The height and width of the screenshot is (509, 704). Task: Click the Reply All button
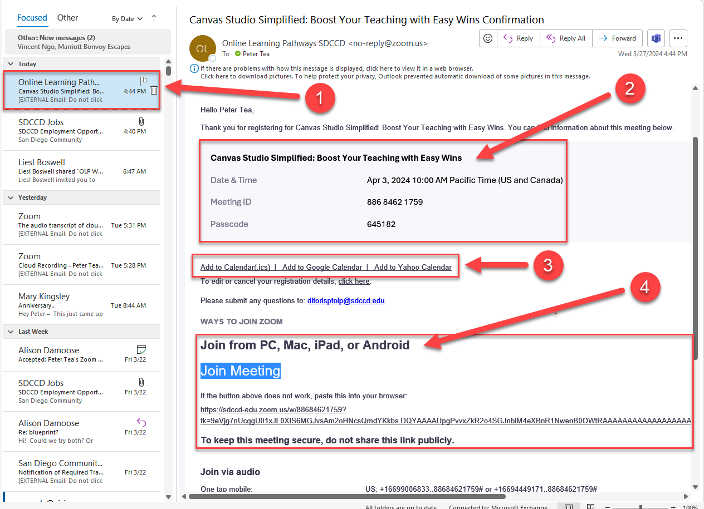566,38
